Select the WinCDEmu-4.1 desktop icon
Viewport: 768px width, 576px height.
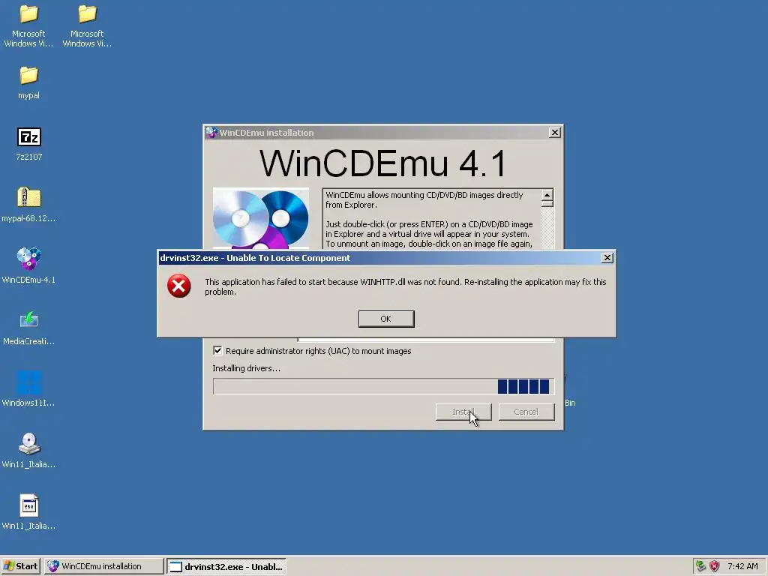pyautogui.click(x=29, y=259)
